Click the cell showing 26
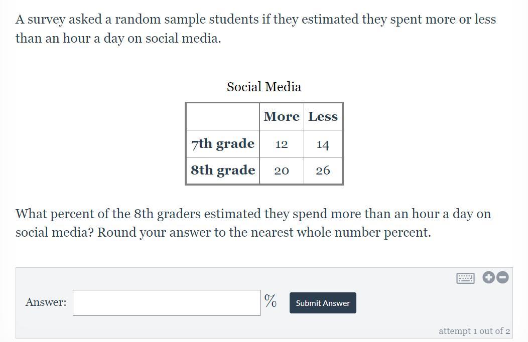Screen dimensions: 528x342 click(323, 170)
